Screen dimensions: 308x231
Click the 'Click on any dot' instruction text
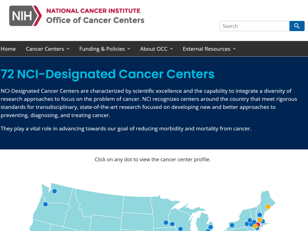tap(152, 159)
